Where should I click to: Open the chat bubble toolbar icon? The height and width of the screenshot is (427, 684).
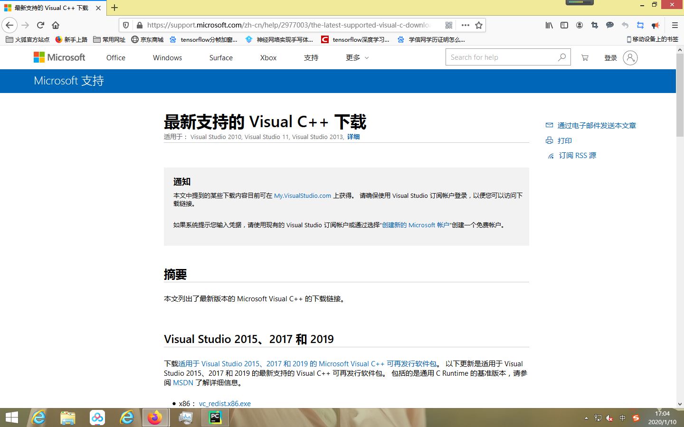click(x=610, y=25)
